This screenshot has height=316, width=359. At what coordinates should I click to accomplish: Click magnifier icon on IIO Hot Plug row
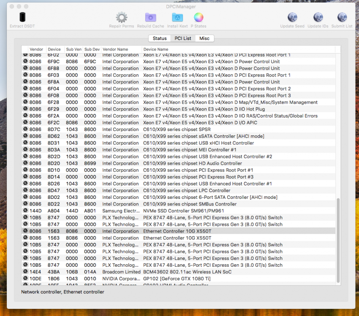click(25, 108)
